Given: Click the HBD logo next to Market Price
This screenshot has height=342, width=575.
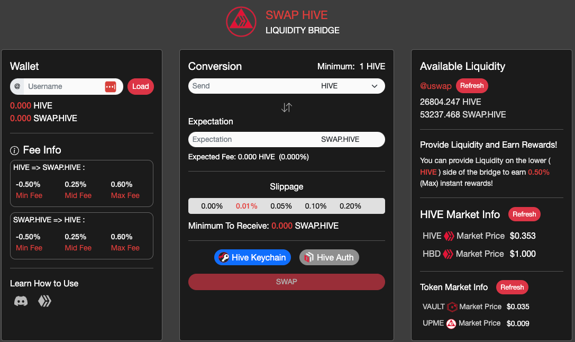Looking at the screenshot, I should pos(448,254).
